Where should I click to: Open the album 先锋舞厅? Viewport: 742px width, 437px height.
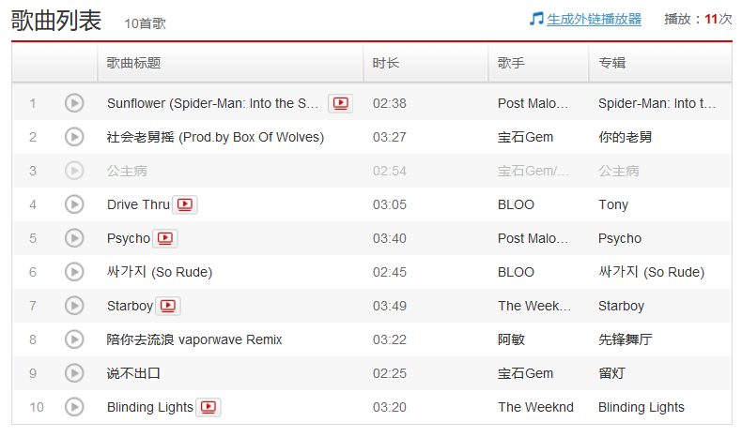(x=625, y=339)
